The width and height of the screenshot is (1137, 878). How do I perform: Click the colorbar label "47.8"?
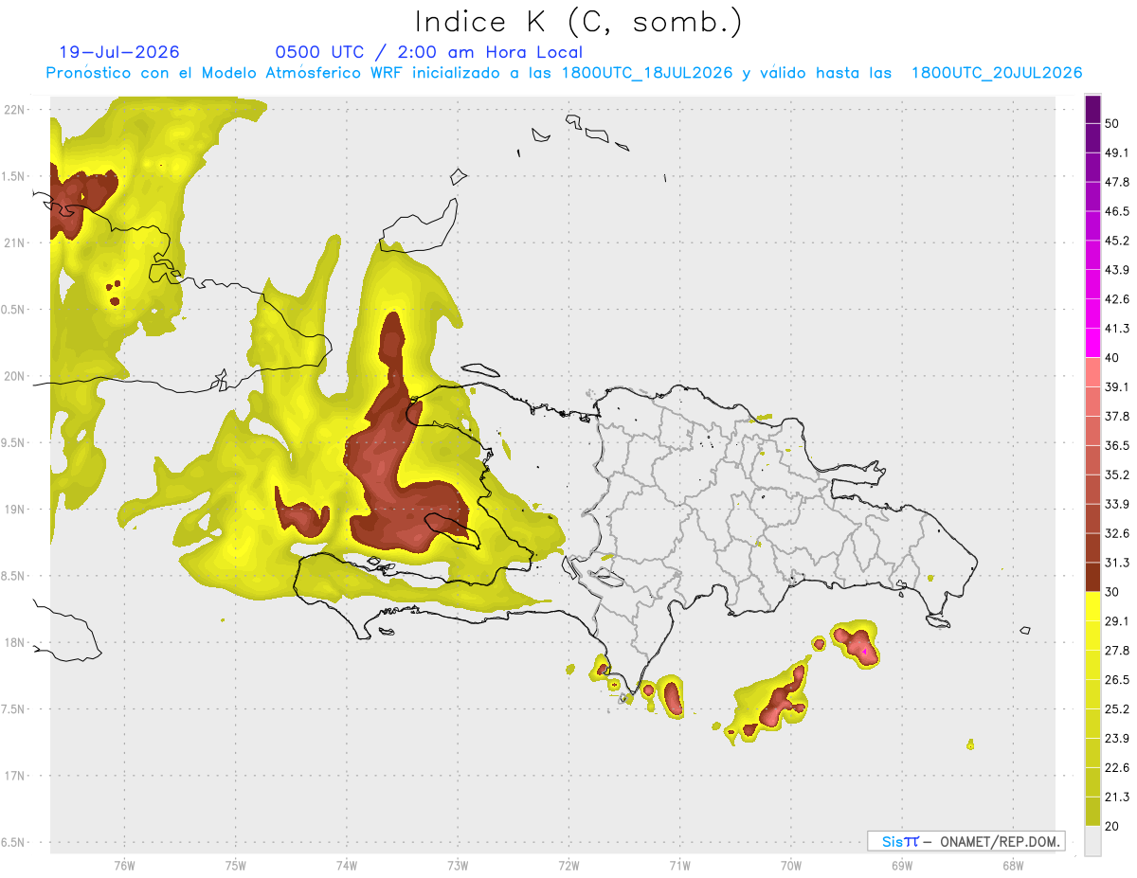click(x=1117, y=182)
